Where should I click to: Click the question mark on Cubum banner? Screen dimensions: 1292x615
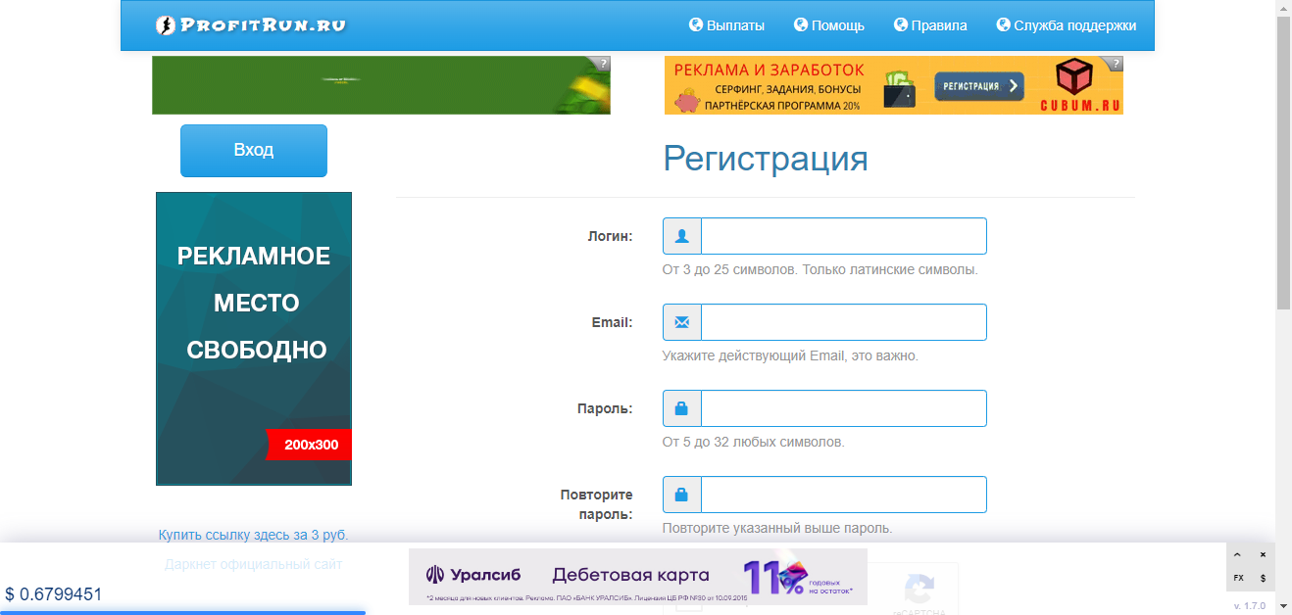point(1115,63)
